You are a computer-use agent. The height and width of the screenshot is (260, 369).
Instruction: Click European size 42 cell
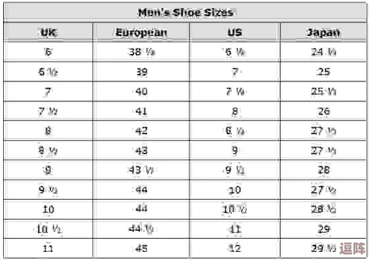coord(141,131)
